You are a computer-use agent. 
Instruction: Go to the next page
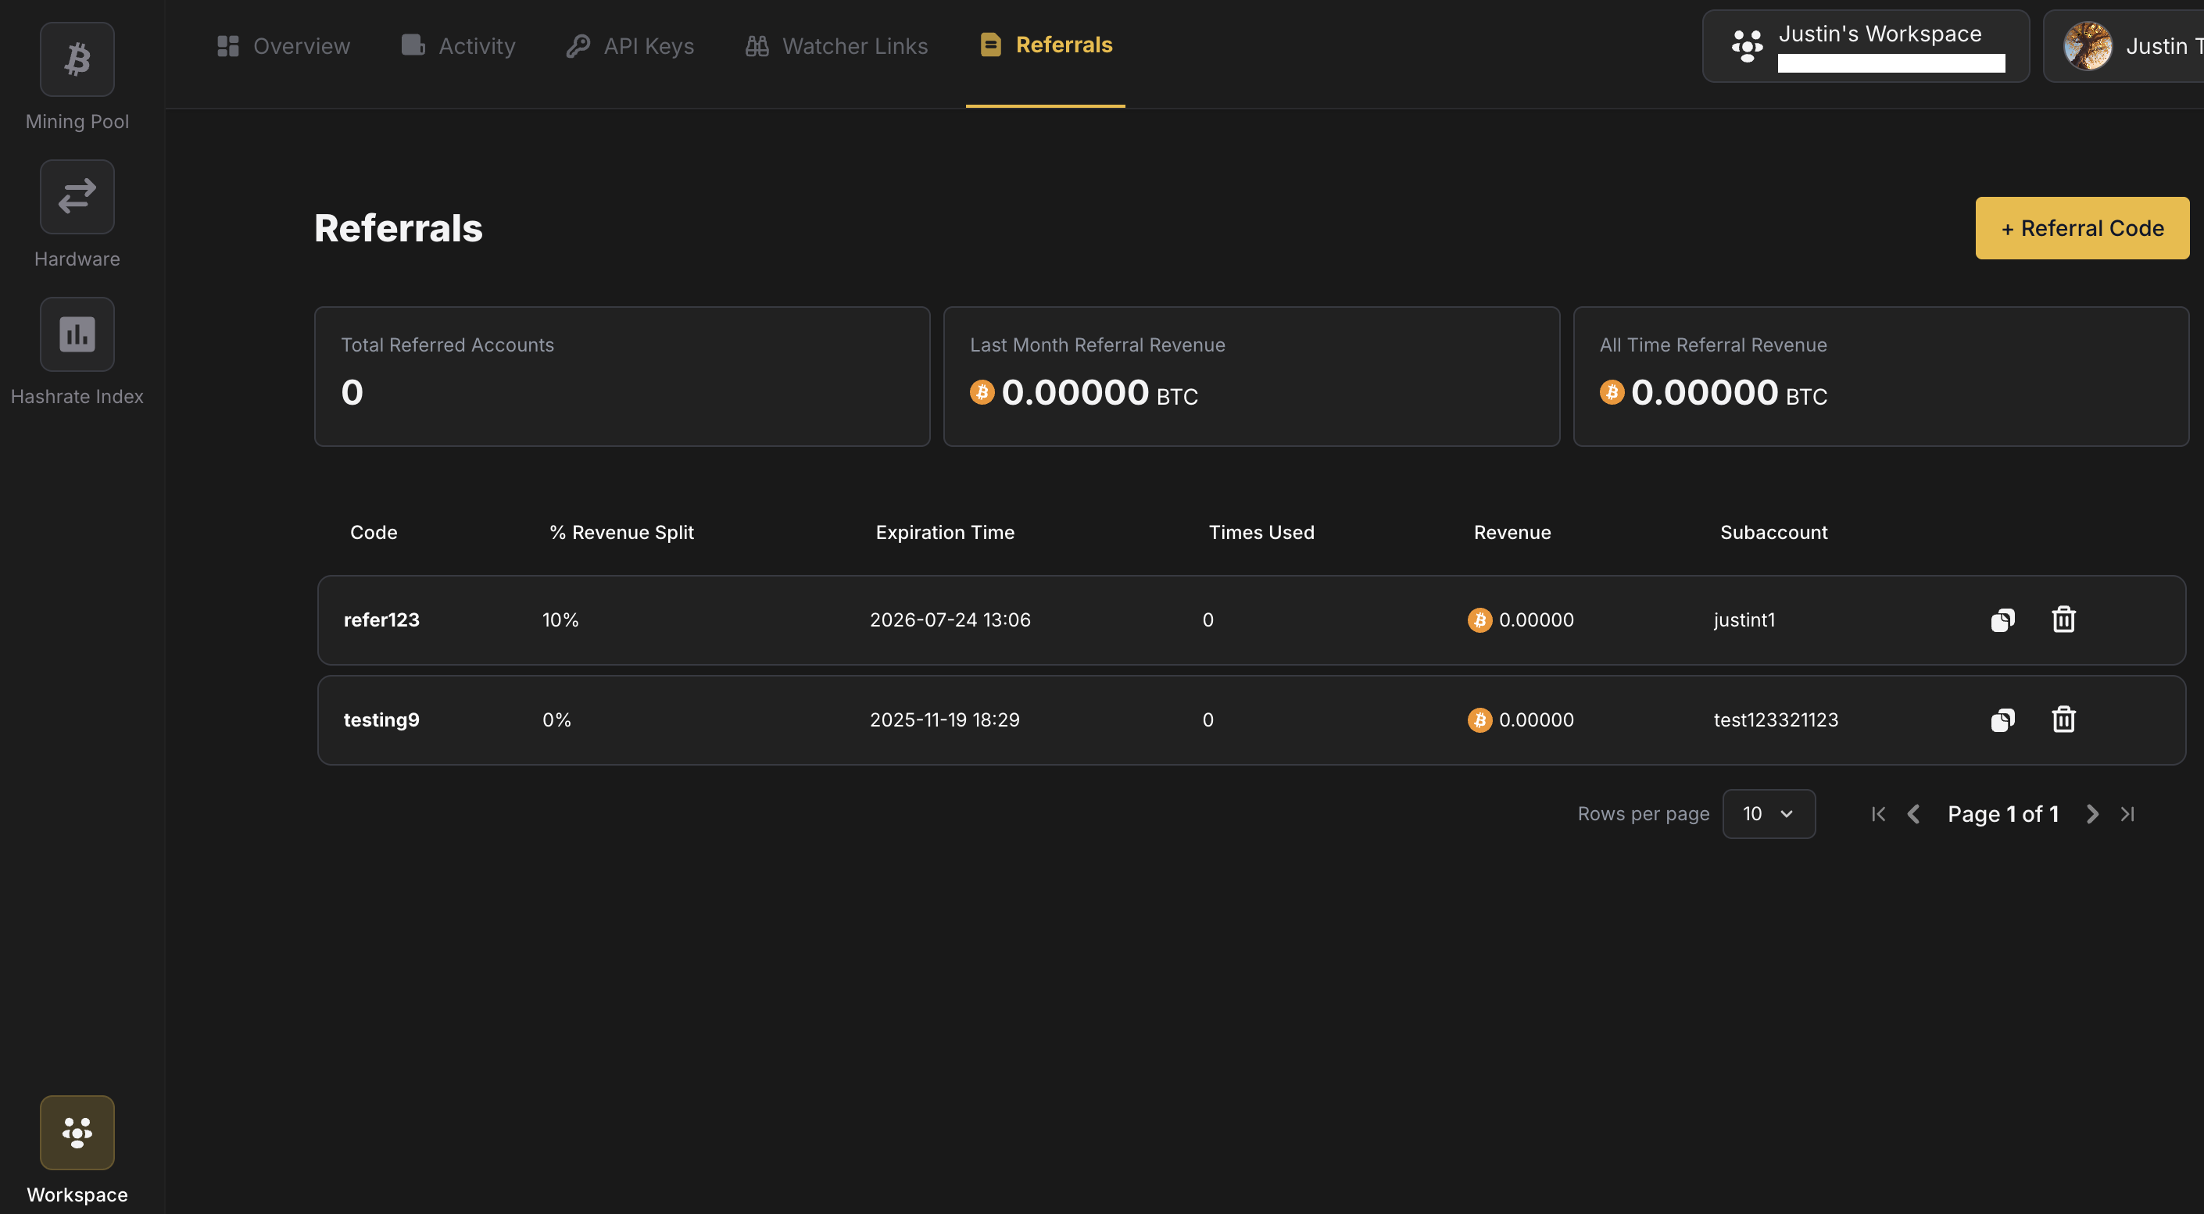coord(2092,814)
